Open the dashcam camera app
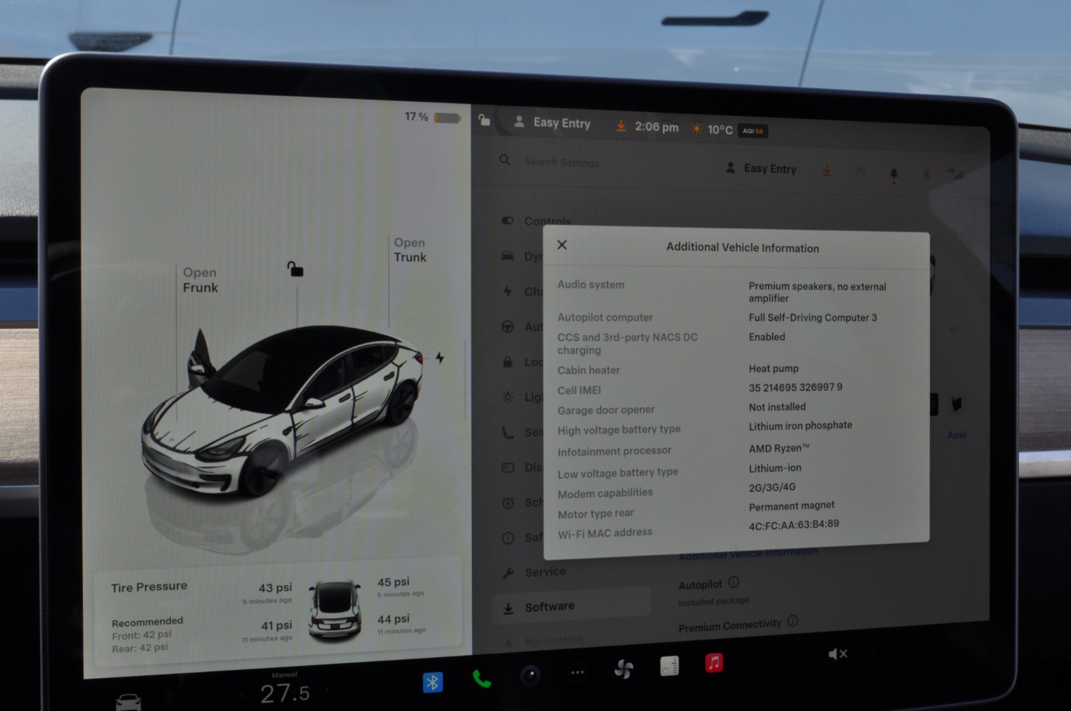Image resolution: width=1071 pixels, height=711 pixels. (530, 675)
